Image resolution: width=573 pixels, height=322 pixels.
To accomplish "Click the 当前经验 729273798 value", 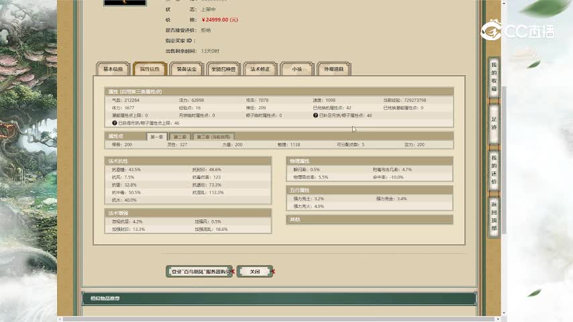I will click(405, 100).
